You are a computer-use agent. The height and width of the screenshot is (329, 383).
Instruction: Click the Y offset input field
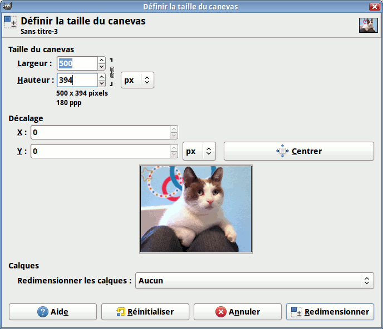(100, 151)
